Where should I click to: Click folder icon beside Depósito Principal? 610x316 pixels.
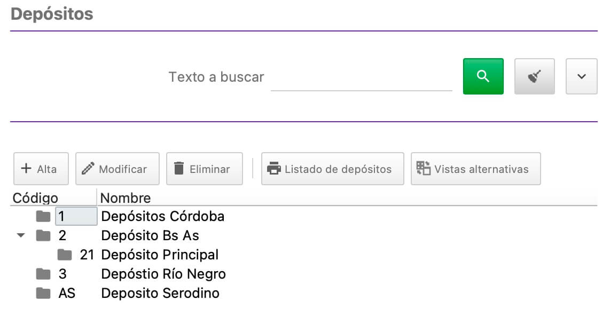coord(65,255)
